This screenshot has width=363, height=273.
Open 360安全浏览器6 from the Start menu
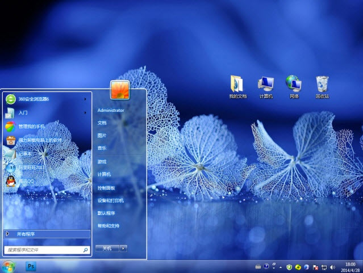click(x=34, y=99)
